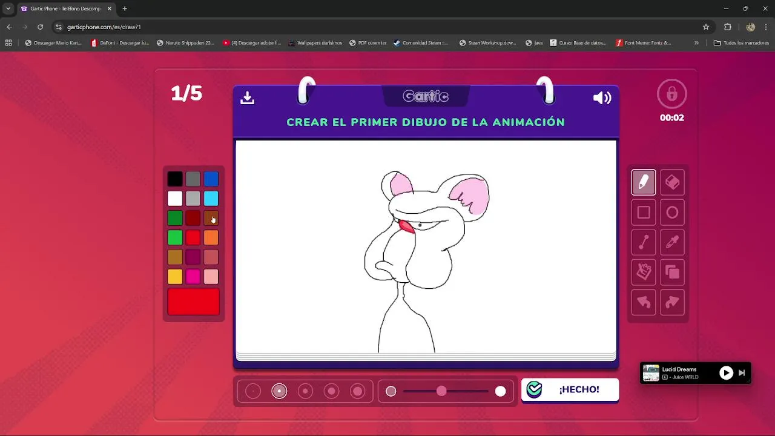775x436 pixels.
Task: Open the browser extensions menu
Action: [728, 27]
